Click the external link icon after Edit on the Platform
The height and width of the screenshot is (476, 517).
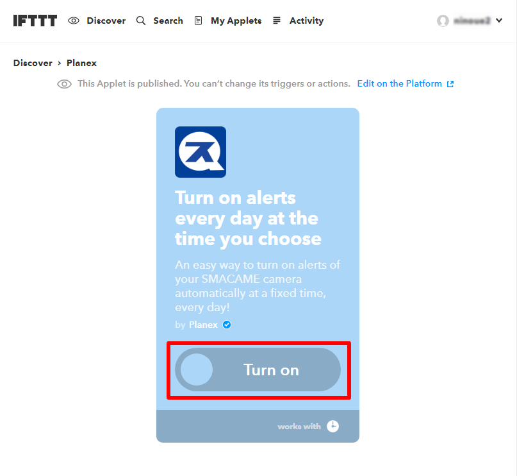[x=450, y=84]
